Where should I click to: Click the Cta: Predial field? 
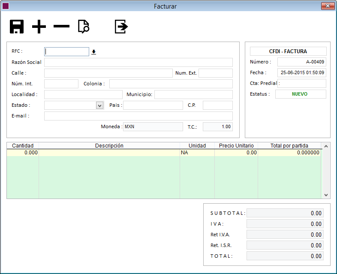click(x=302, y=83)
